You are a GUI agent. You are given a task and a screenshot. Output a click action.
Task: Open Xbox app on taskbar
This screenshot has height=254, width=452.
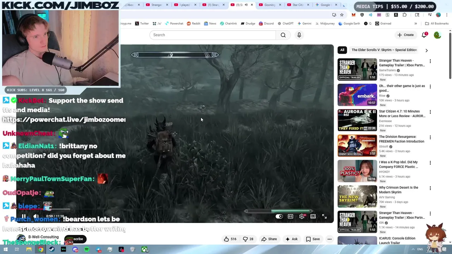coord(144,249)
